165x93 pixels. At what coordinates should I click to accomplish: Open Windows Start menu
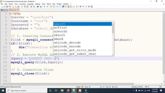[3, 91]
